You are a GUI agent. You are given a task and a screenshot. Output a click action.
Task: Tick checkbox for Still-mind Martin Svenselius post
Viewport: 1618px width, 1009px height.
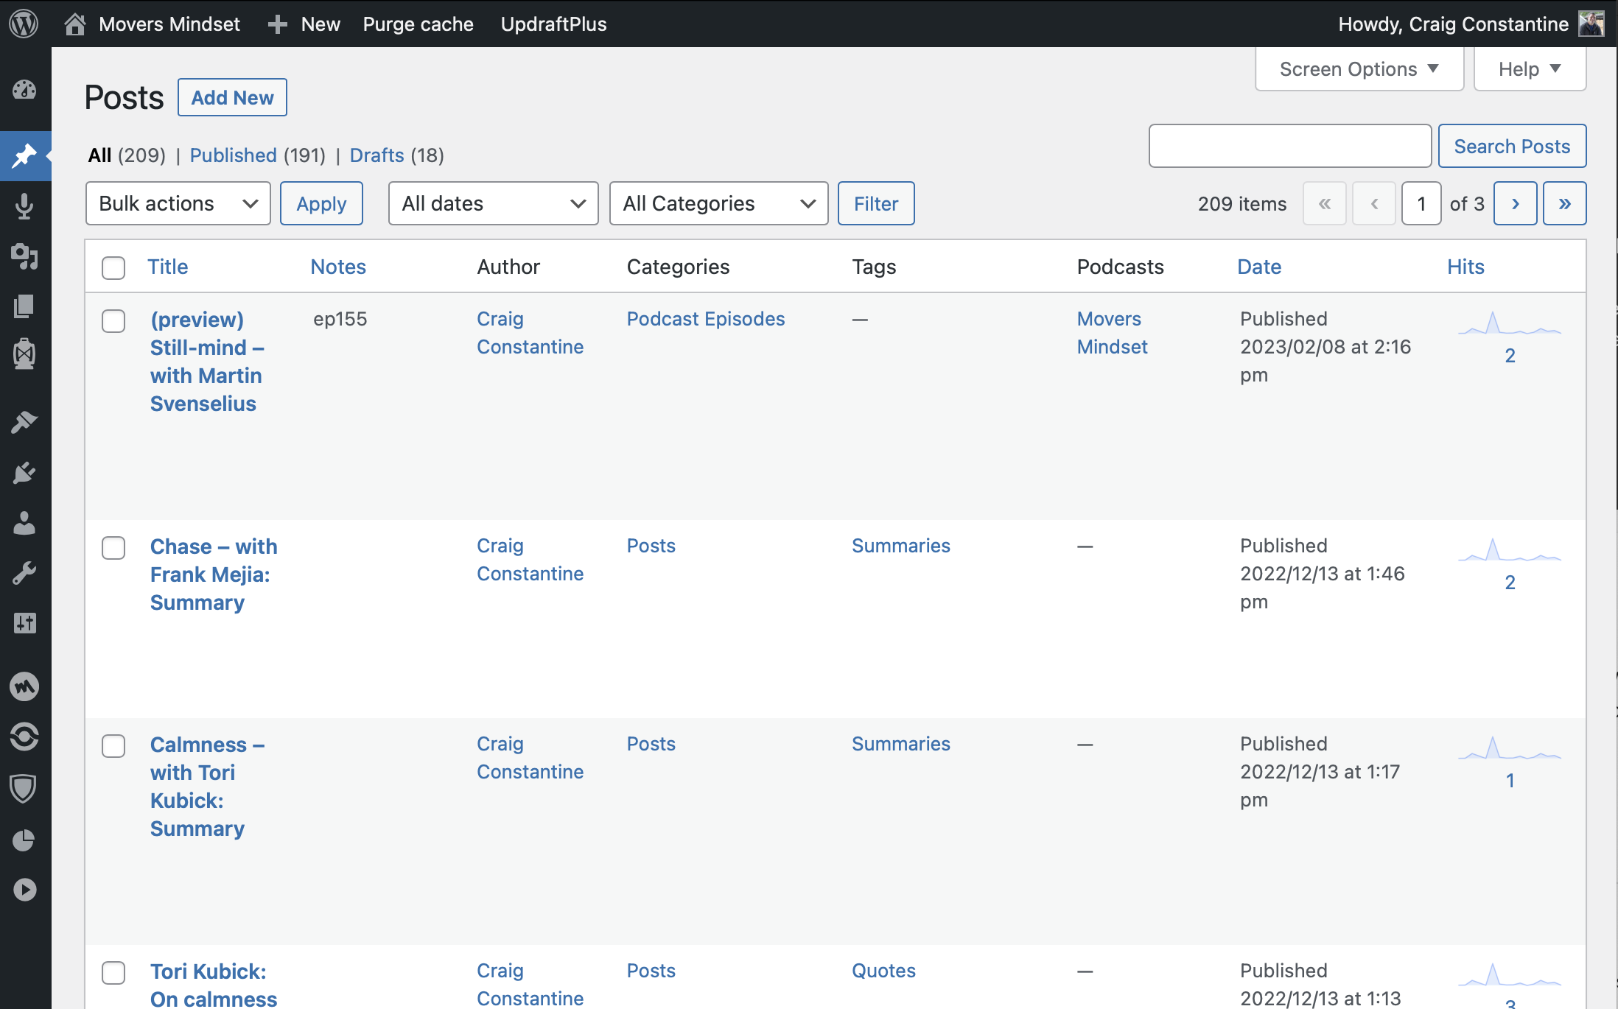[x=113, y=321]
